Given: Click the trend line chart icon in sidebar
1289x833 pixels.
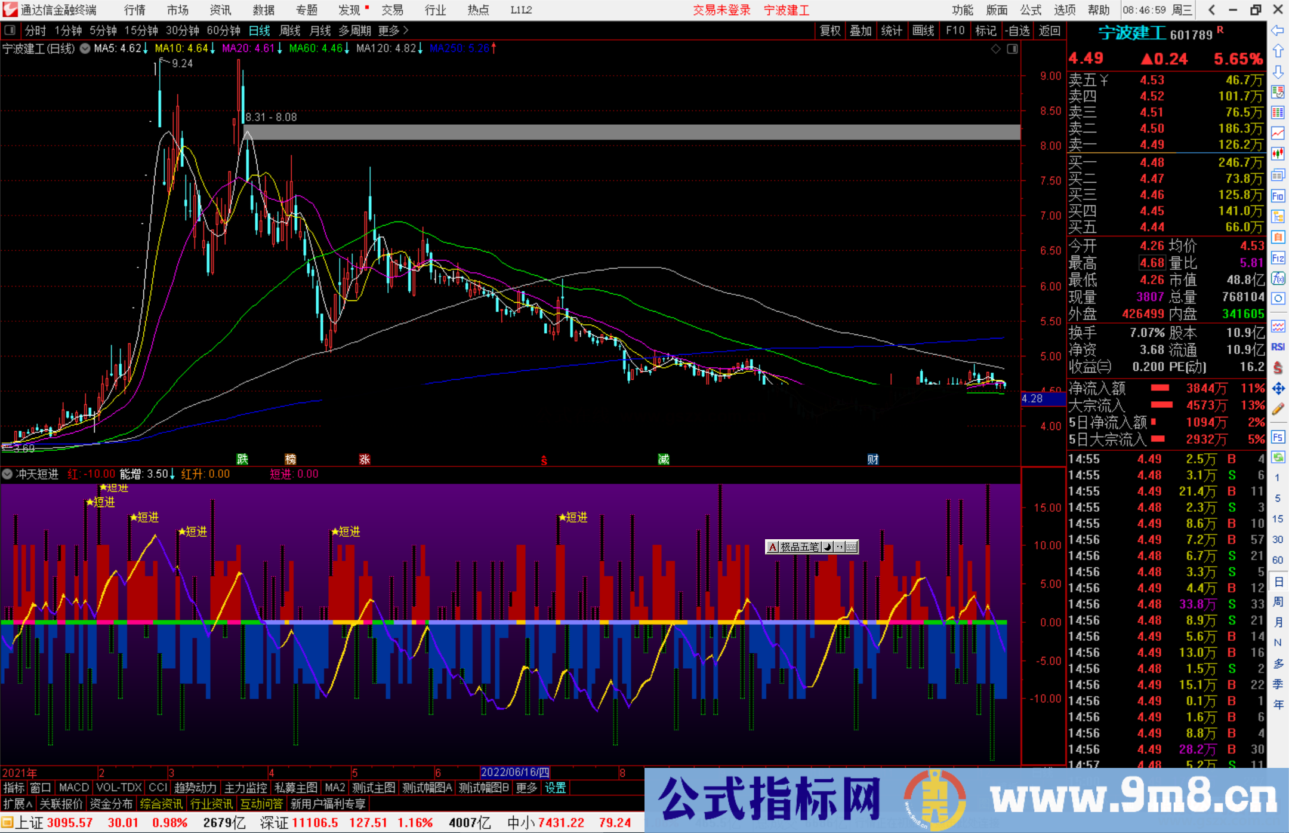Looking at the screenshot, I should point(1278,132).
